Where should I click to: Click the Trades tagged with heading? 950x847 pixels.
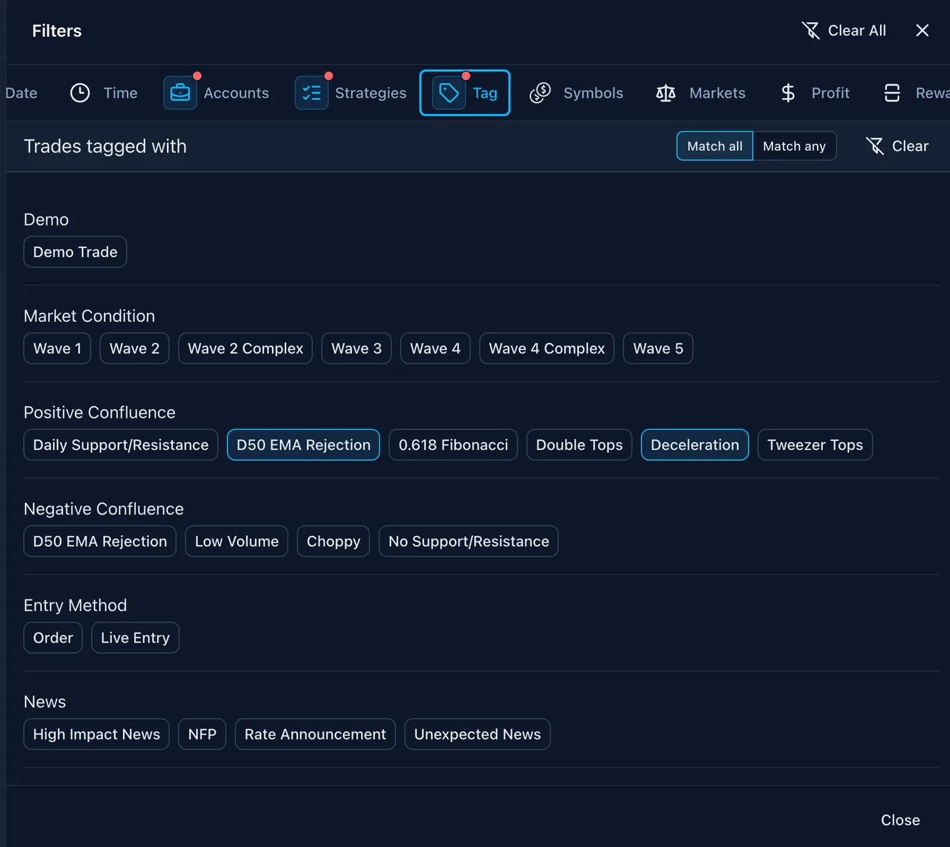(105, 146)
